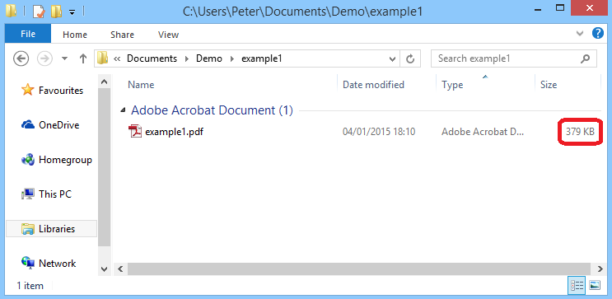Click the 379 KB size value
The height and width of the screenshot is (299, 612).
click(580, 132)
